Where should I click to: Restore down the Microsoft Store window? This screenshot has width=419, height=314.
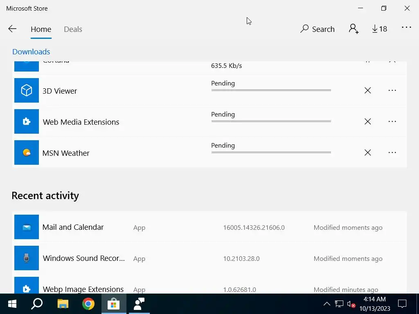(384, 8)
